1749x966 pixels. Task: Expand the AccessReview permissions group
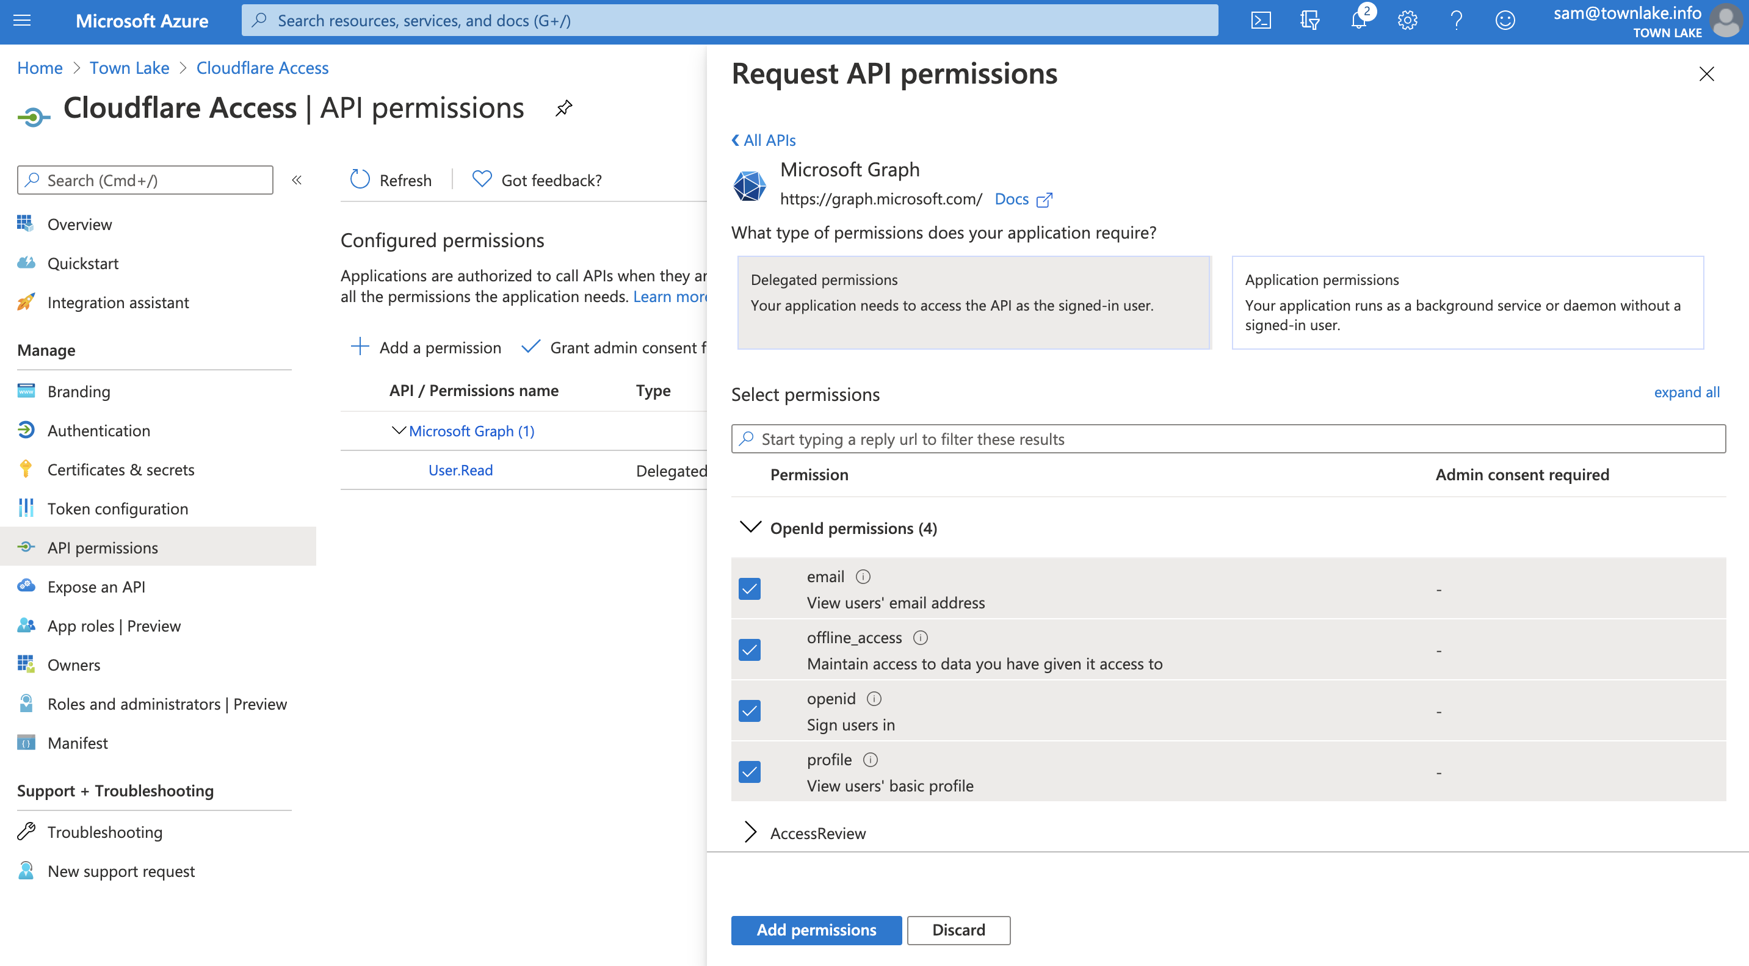[751, 833]
